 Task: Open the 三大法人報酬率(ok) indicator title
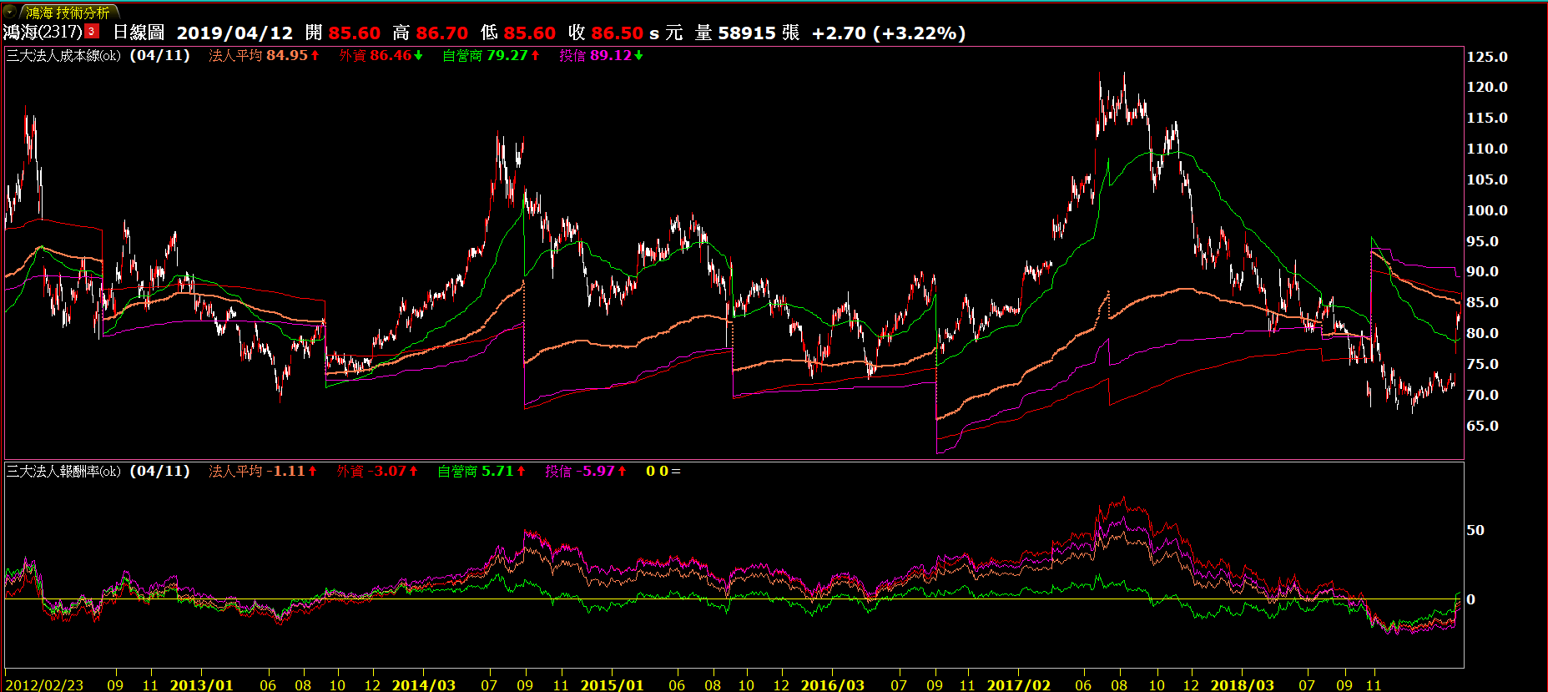63,472
